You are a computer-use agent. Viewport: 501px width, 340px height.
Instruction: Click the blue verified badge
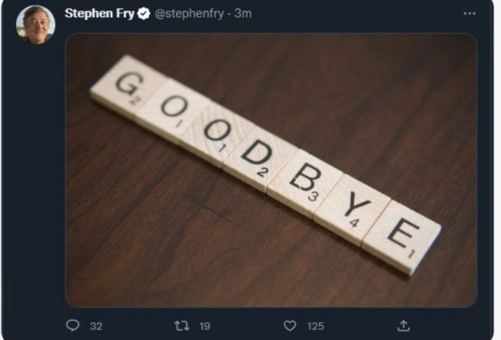tap(144, 14)
